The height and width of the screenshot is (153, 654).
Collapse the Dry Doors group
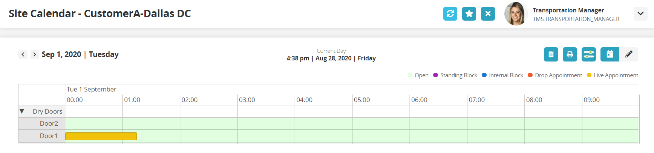22,111
